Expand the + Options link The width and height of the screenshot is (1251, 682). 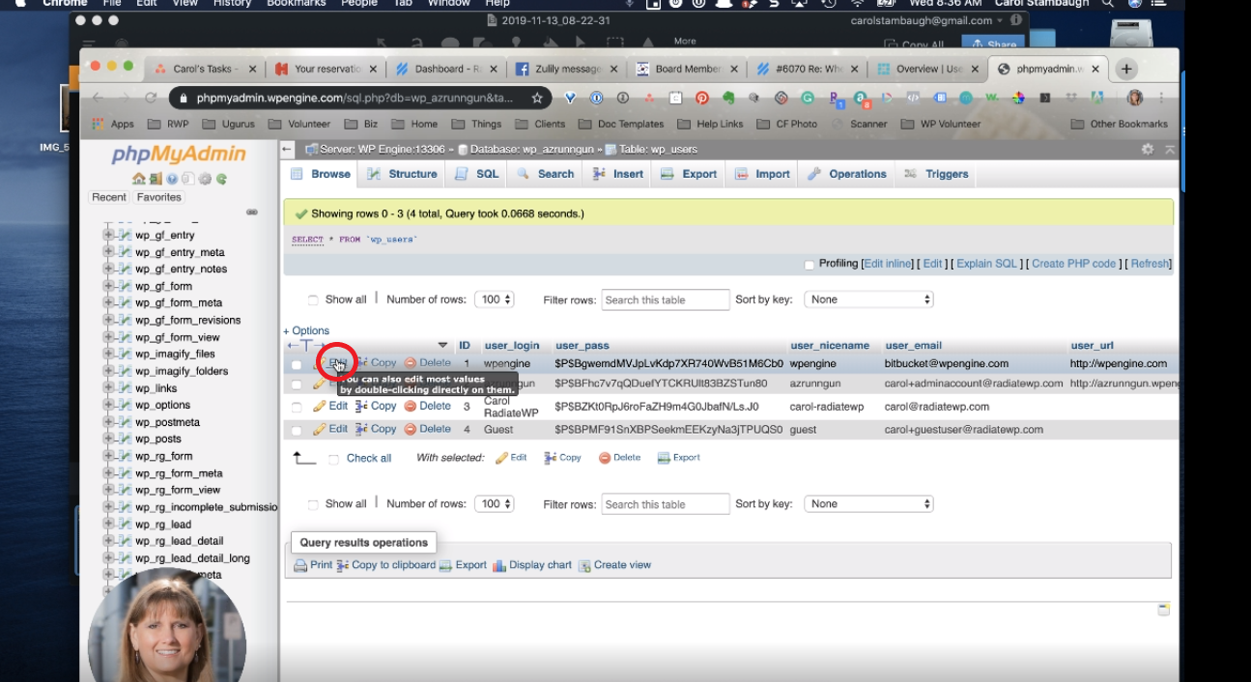click(x=306, y=330)
